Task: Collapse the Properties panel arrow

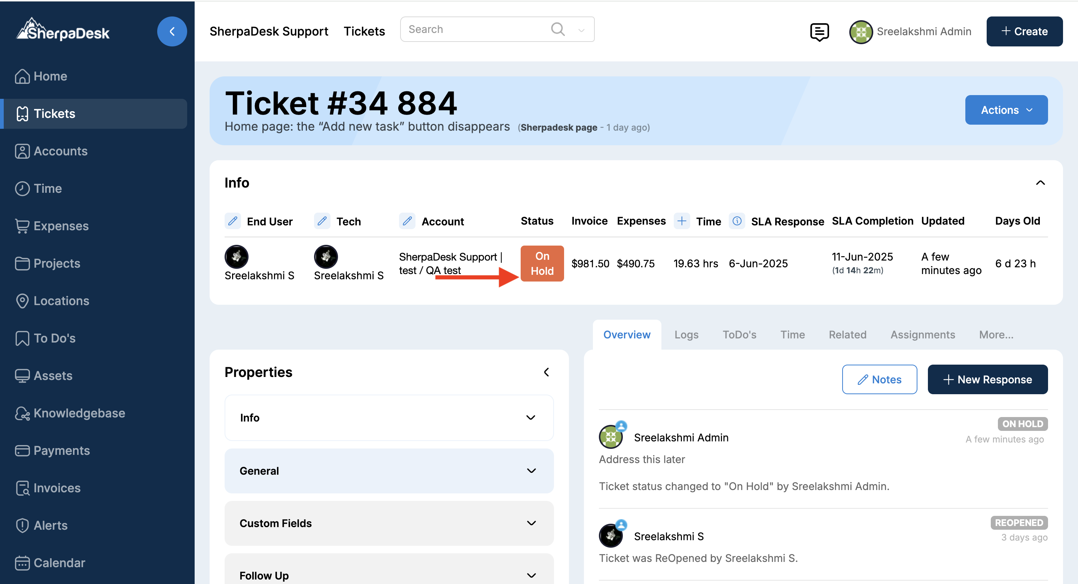Action: coord(546,372)
